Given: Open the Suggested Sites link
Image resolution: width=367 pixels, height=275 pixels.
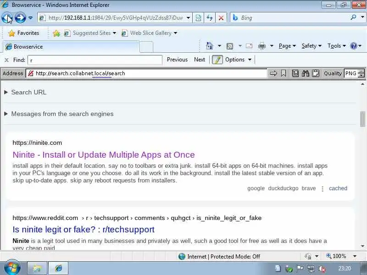Looking at the screenshot, I should (x=90, y=33).
